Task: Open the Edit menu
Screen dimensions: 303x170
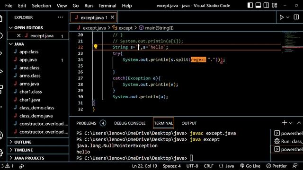Action: coord(22,6)
